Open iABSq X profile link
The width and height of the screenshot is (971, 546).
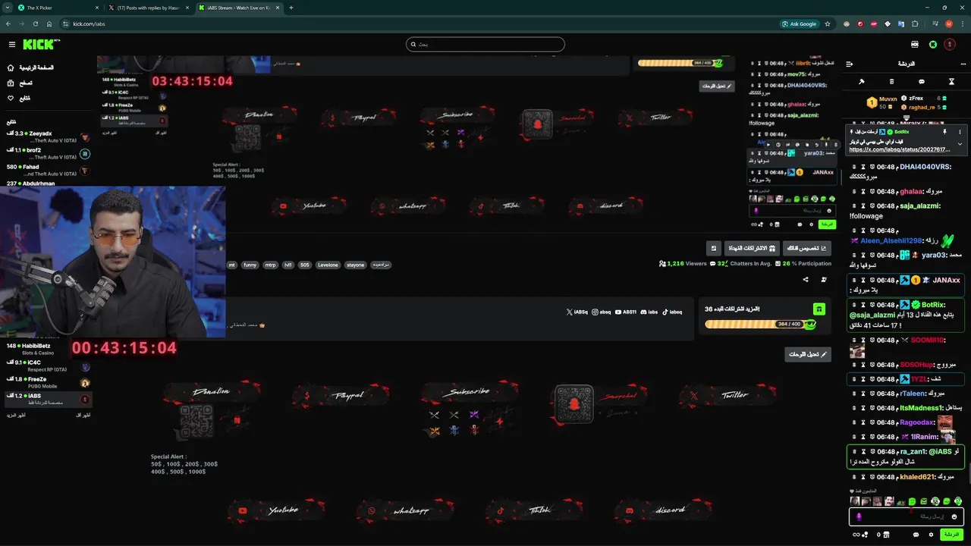click(577, 312)
